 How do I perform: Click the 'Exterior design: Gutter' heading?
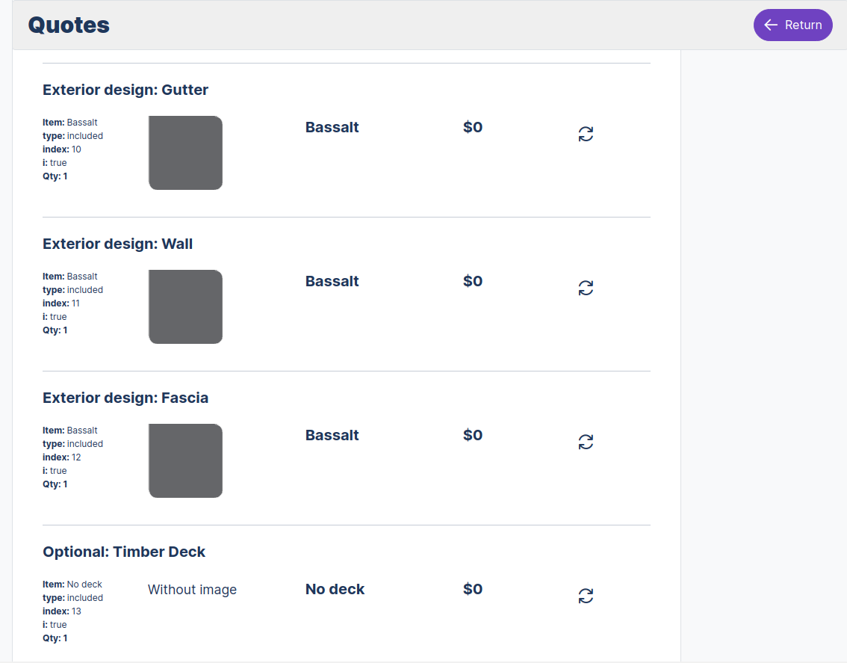click(125, 90)
